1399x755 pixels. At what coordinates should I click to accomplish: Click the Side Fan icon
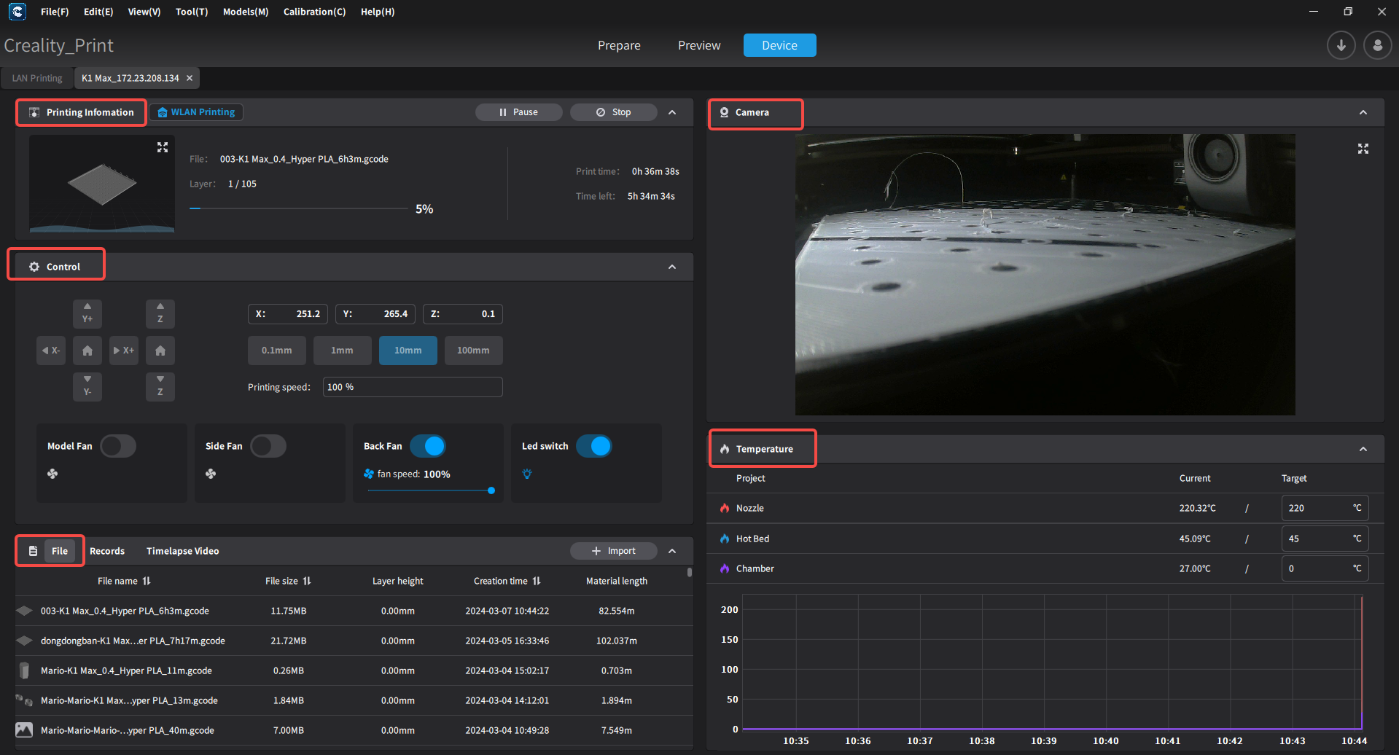tap(211, 474)
